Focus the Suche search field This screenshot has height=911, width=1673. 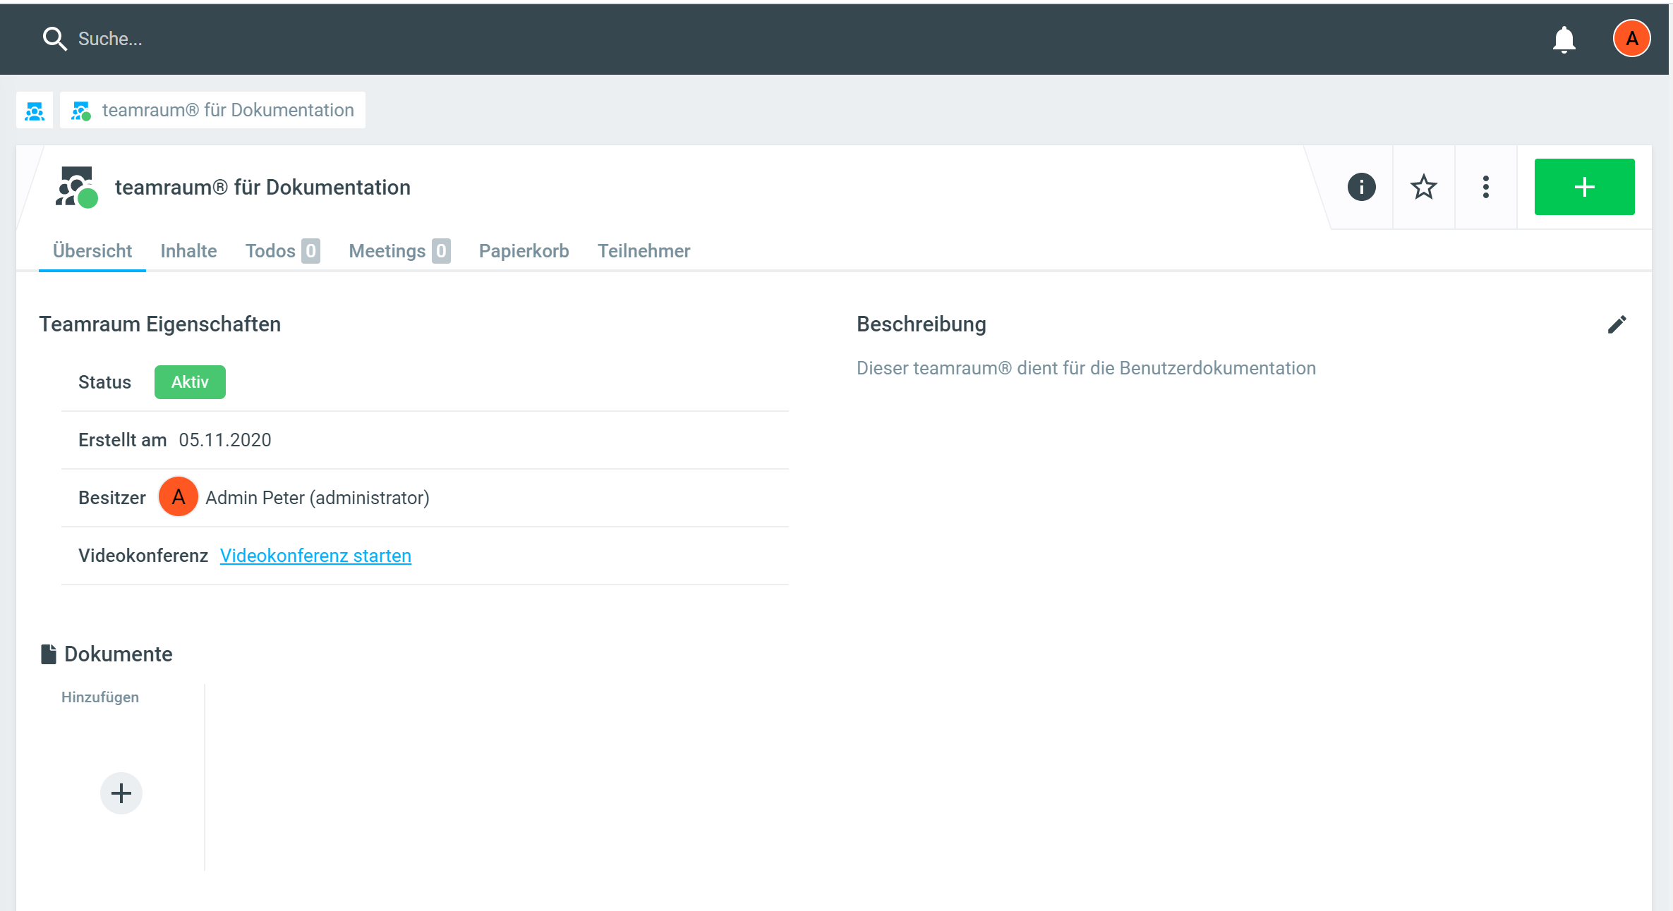pos(282,39)
